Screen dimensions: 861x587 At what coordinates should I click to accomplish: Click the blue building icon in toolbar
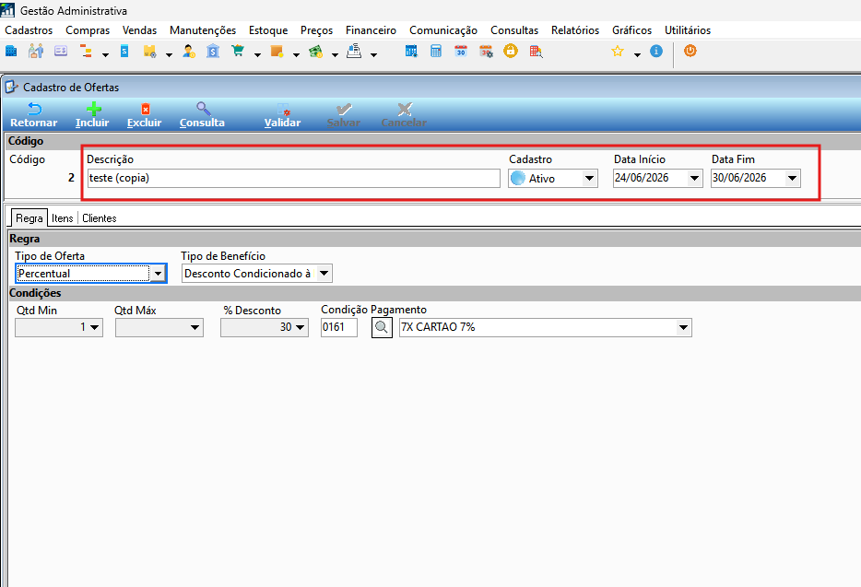click(x=11, y=52)
